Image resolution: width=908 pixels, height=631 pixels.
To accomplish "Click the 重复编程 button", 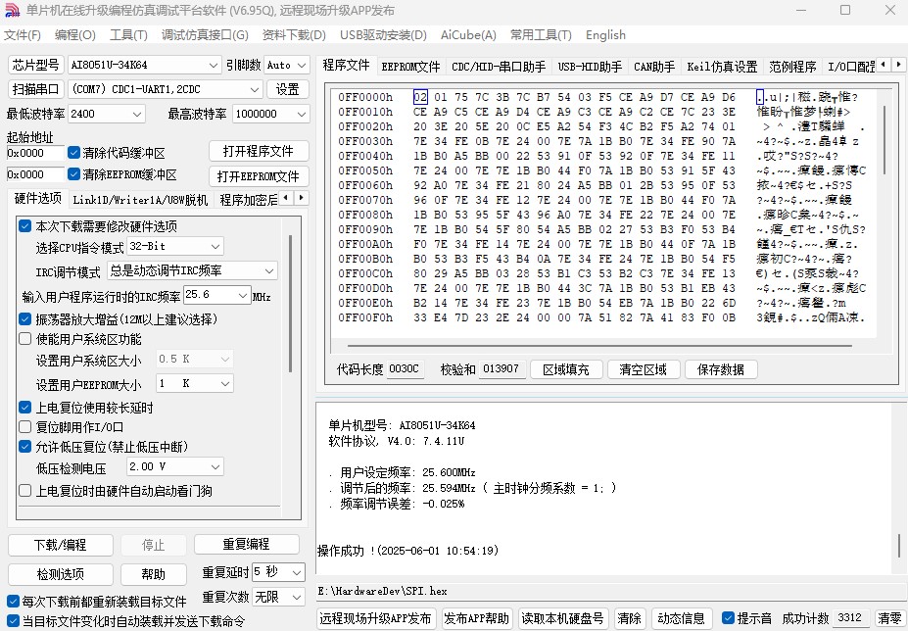I will pos(246,544).
